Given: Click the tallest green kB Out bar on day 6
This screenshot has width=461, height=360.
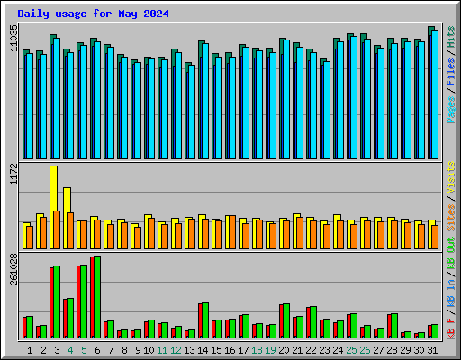Looking at the screenshot, I should 97,297.
